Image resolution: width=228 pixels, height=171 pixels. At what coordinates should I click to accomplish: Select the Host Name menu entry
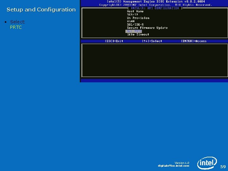click(135, 11)
